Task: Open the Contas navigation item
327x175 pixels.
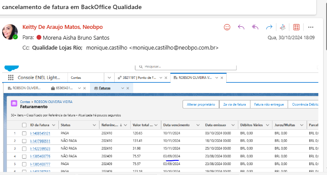Action: [x=76, y=78]
